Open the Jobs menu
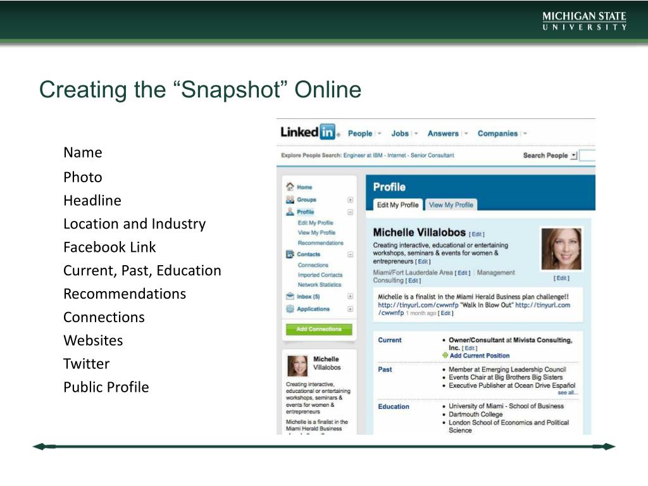This screenshot has width=648, height=486. pos(400,134)
